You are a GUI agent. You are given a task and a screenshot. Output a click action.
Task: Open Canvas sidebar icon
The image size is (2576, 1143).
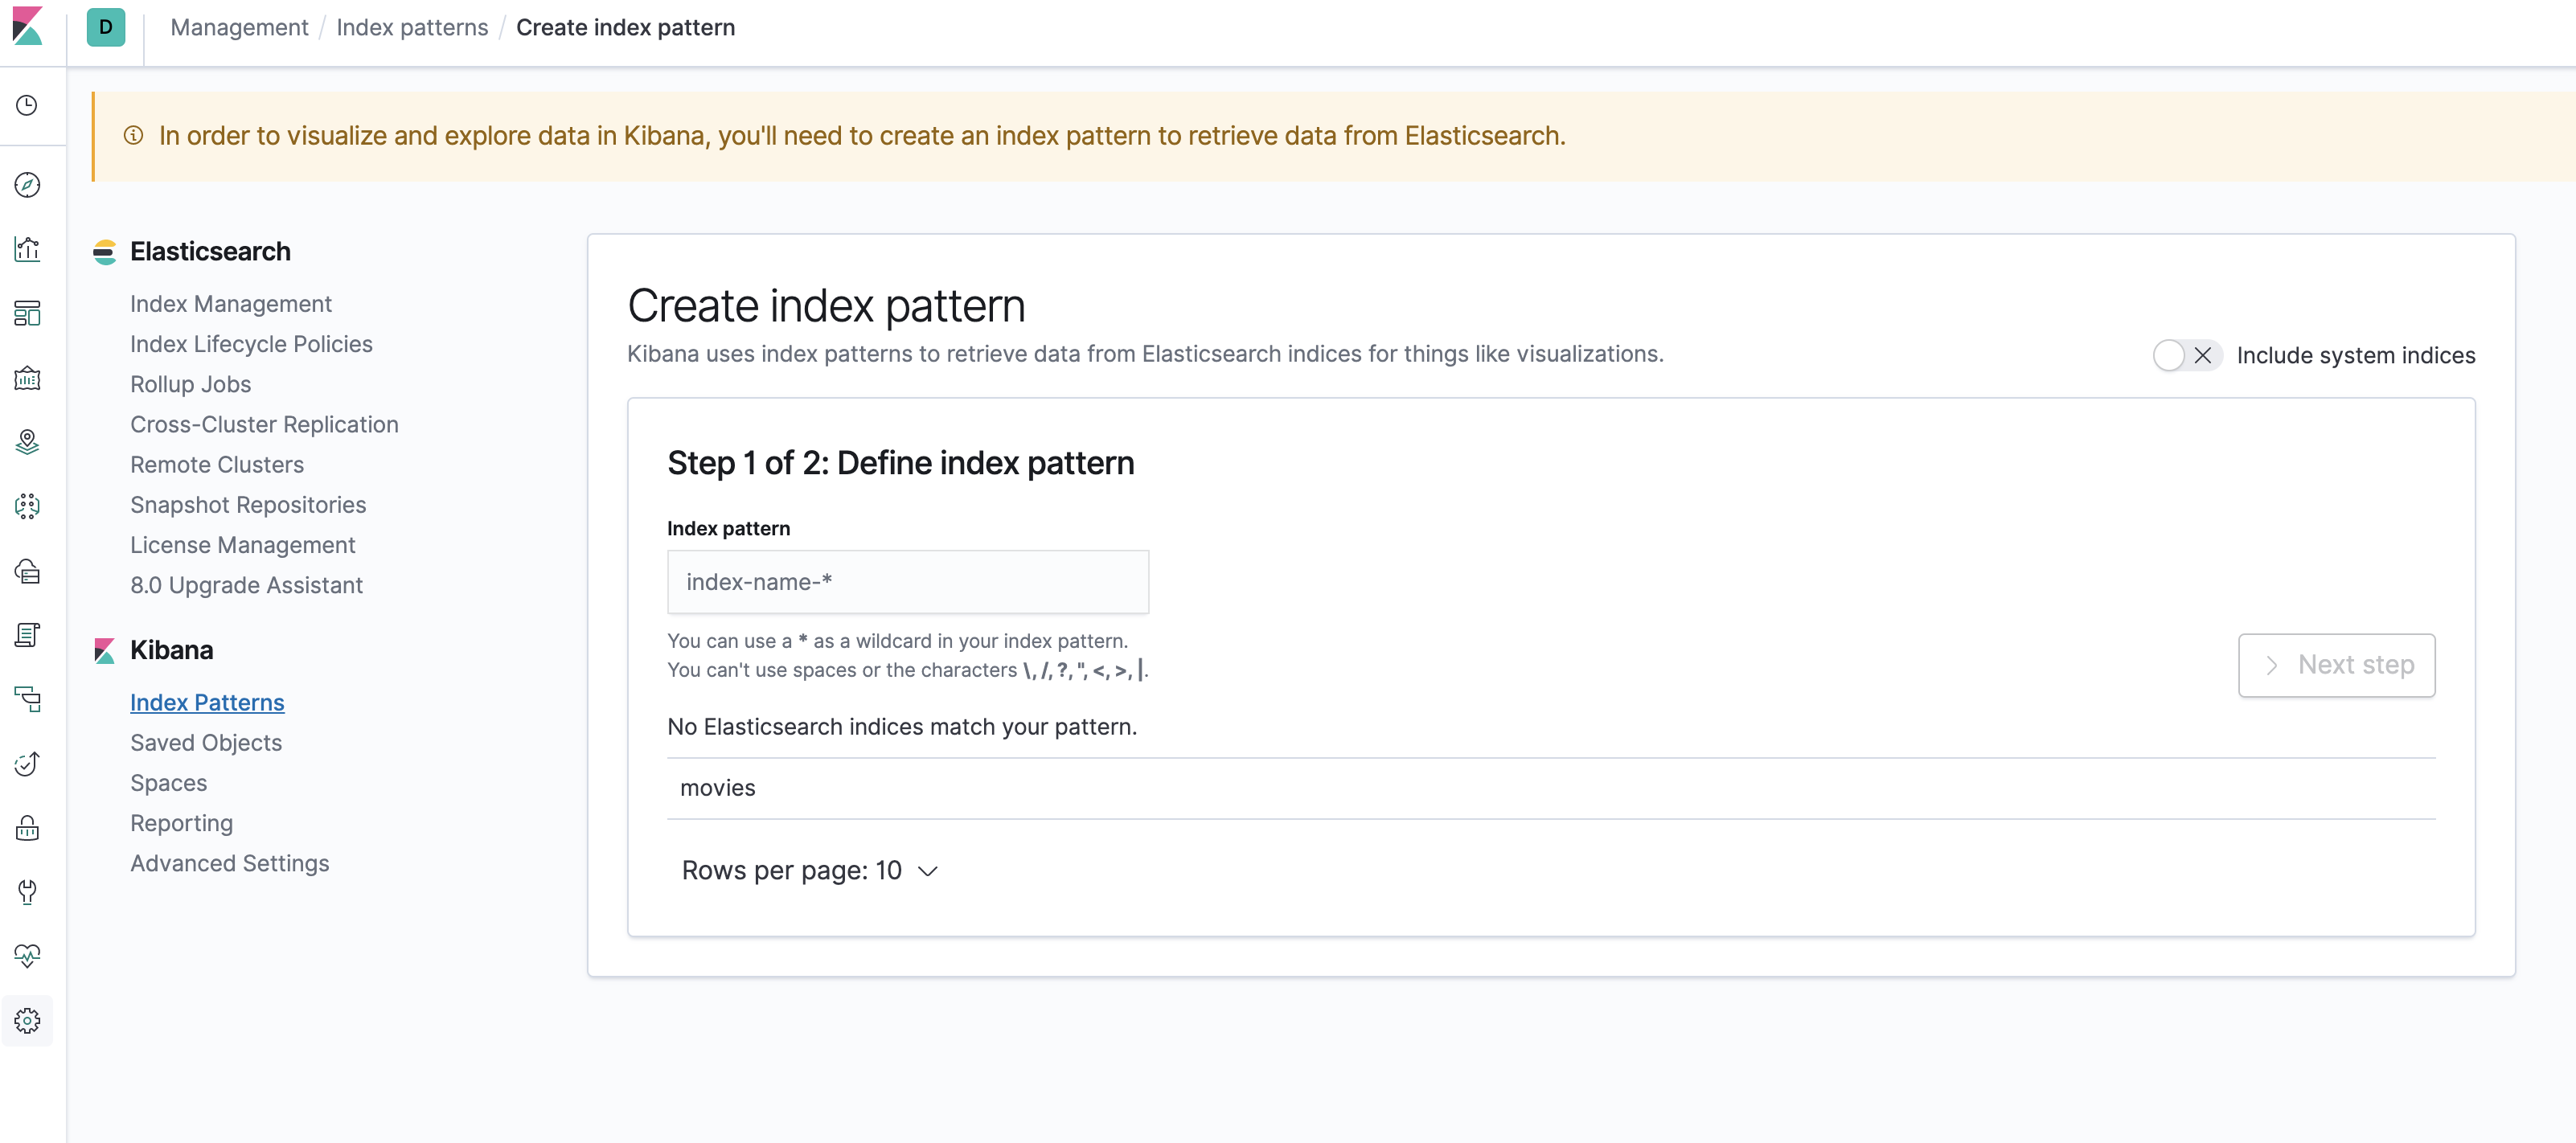coord(27,378)
